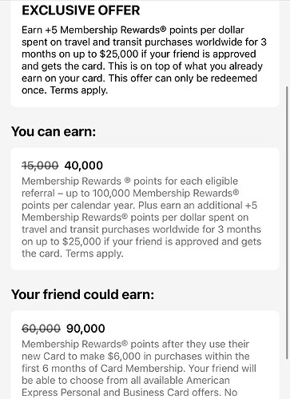The image size is (290, 399).
Task: Click 'This offer can only be redeemed' sentence
Action: (183, 78)
